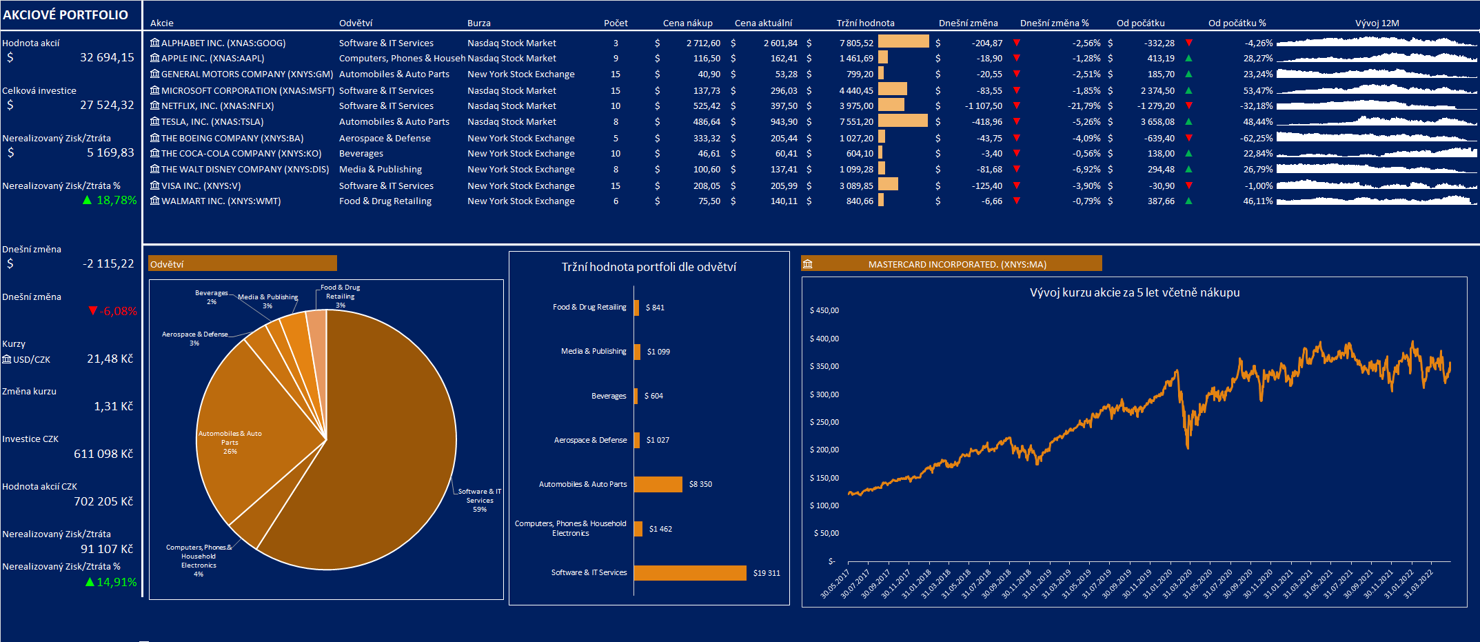Image resolution: width=1480 pixels, height=642 pixels.
Task: Select the Dnešní změna % column header
Action: 1055,23
